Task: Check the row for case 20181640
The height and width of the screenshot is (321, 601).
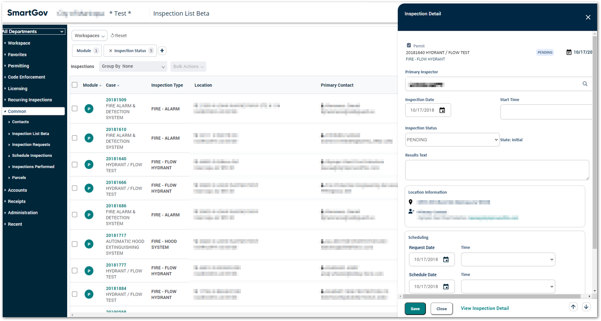Action: tap(75, 165)
